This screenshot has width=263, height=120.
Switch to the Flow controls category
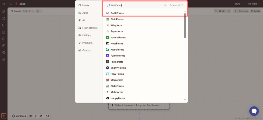pos(88,28)
